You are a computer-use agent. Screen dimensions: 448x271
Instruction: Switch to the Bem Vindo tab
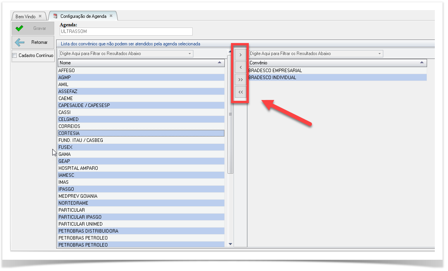[x=26, y=17]
